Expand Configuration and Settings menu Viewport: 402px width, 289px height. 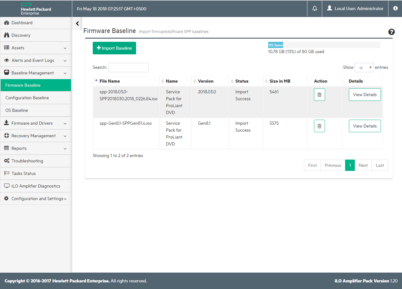coord(36,199)
